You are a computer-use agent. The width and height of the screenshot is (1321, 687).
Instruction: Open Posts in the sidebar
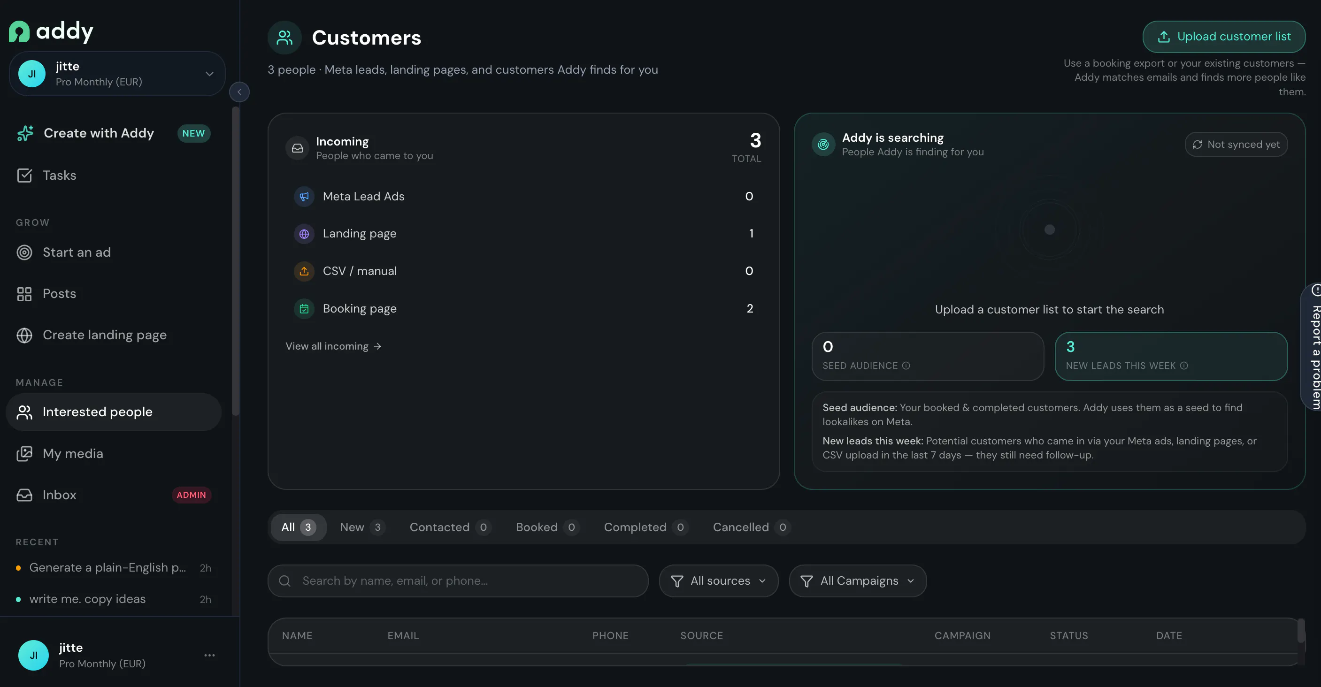coord(113,294)
